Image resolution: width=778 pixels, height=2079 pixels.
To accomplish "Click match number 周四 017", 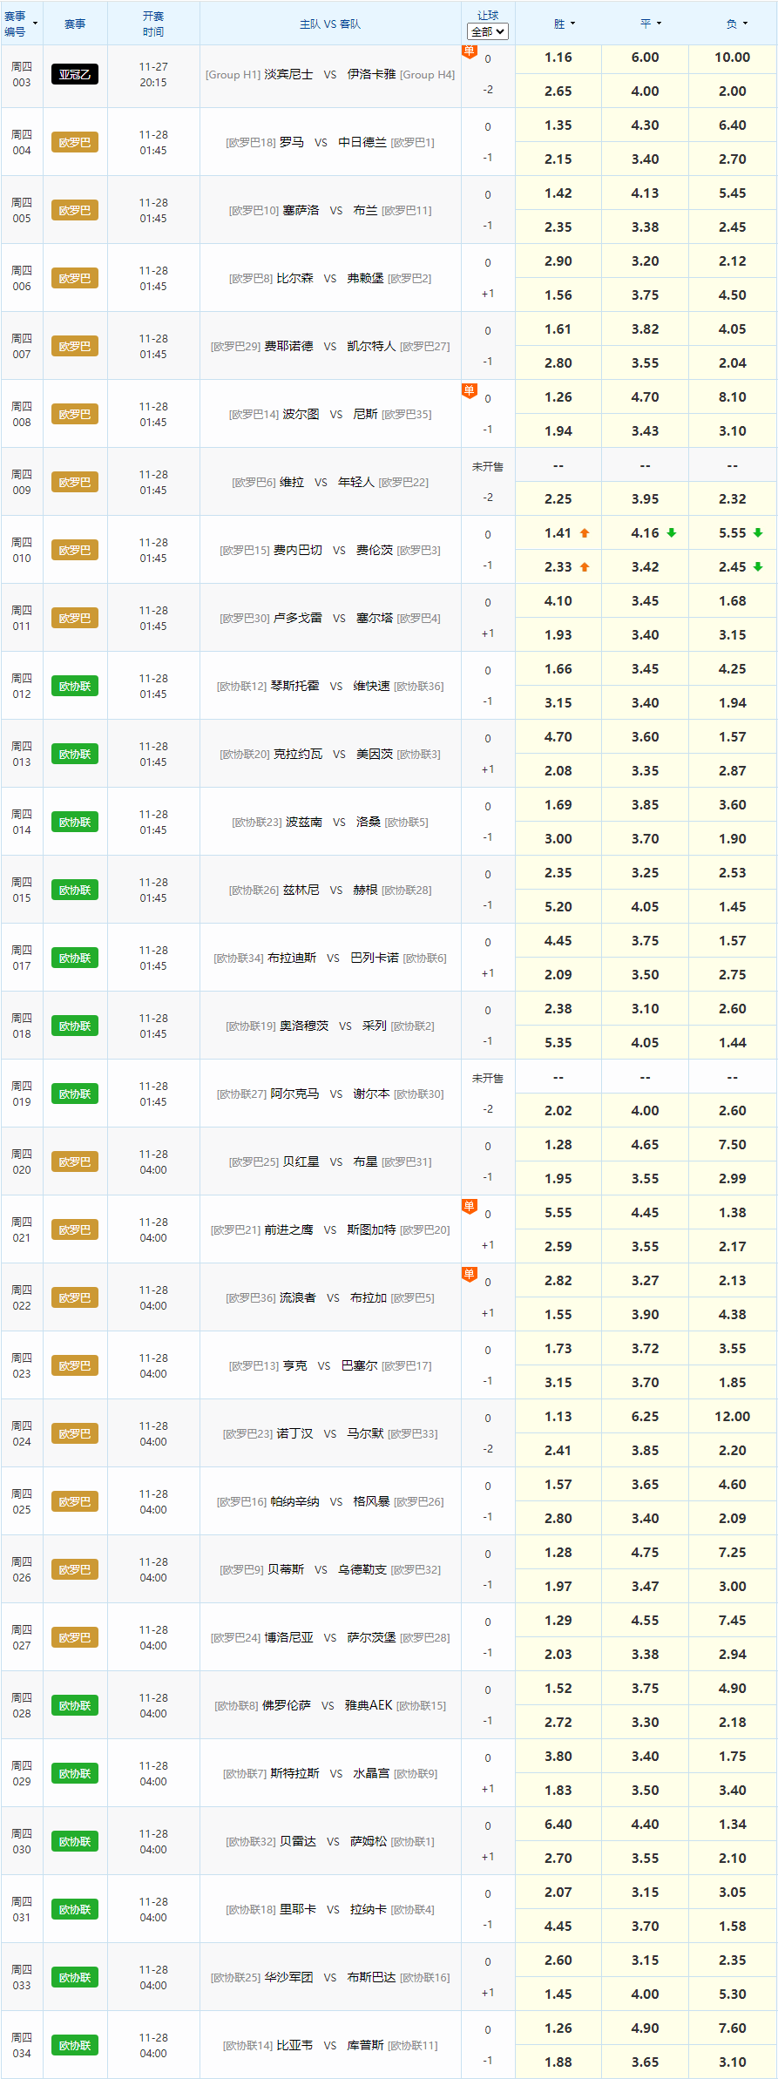I will click(x=22, y=958).
